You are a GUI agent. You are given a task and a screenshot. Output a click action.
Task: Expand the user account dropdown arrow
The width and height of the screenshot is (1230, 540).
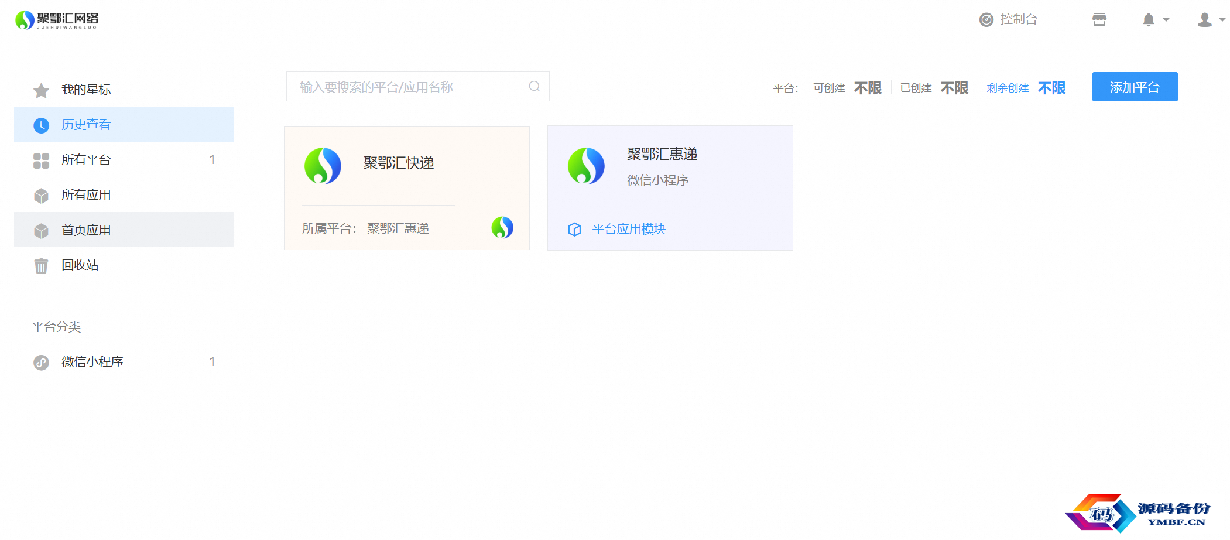coord(1222,20)
